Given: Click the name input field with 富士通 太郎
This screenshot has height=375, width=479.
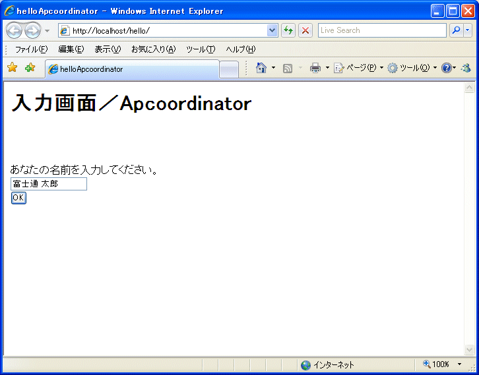Looking at the screenshot, I should click(49, 184).
